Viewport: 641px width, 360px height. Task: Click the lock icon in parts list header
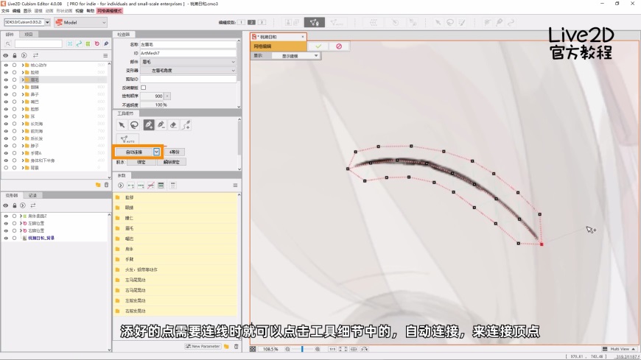coord(15,55)
